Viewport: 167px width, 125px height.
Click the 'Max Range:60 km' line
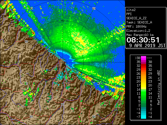[140, 35]
